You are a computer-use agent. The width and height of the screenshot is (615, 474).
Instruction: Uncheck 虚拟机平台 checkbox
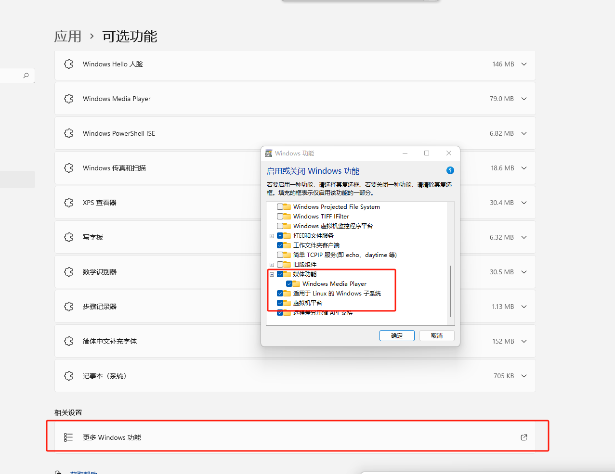pos(280,303)
